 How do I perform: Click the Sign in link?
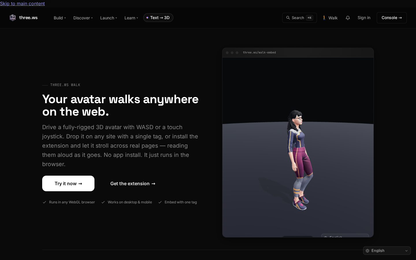(364, 18)
